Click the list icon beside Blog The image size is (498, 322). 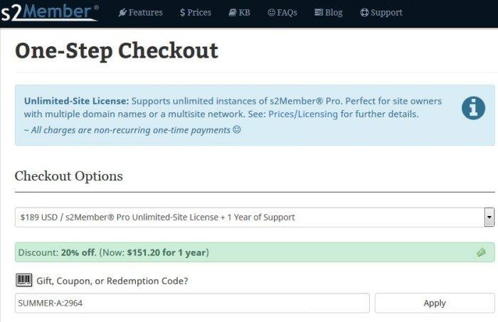(319, 12)
